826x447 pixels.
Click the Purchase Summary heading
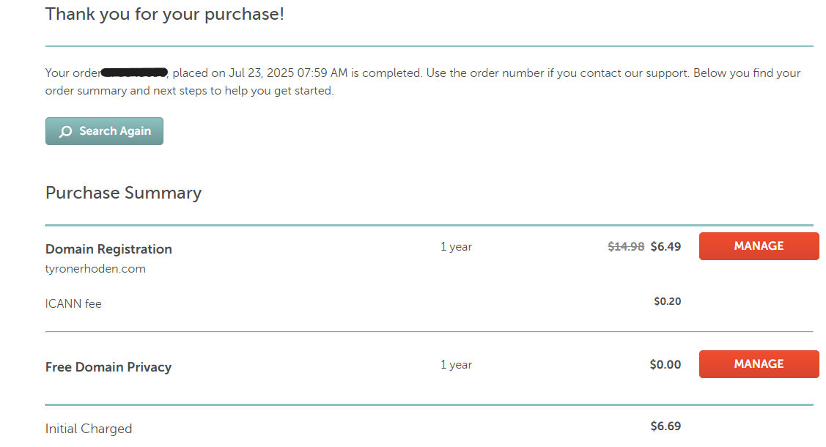coord(123,193)
